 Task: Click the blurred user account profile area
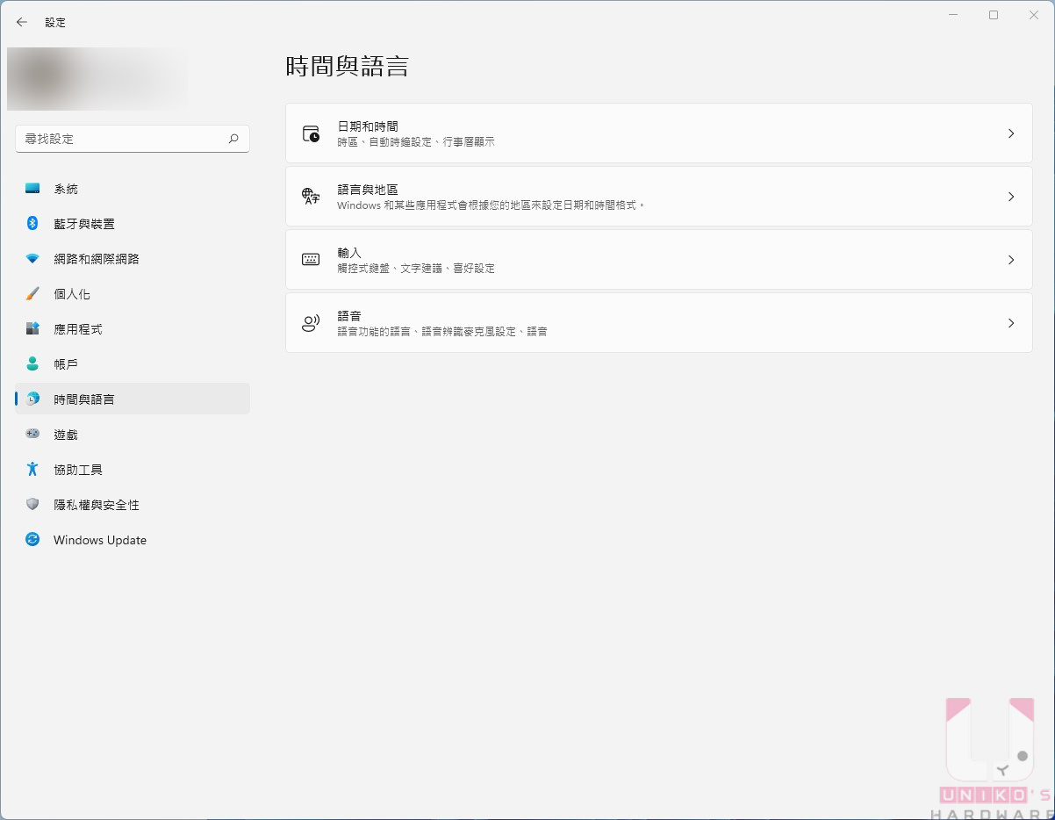[97, 79]
